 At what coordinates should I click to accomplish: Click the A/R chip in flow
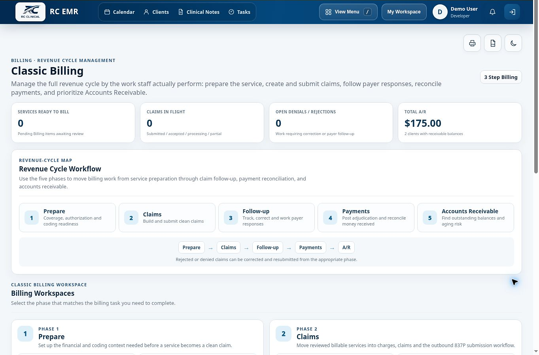click(x=346, y=248)
